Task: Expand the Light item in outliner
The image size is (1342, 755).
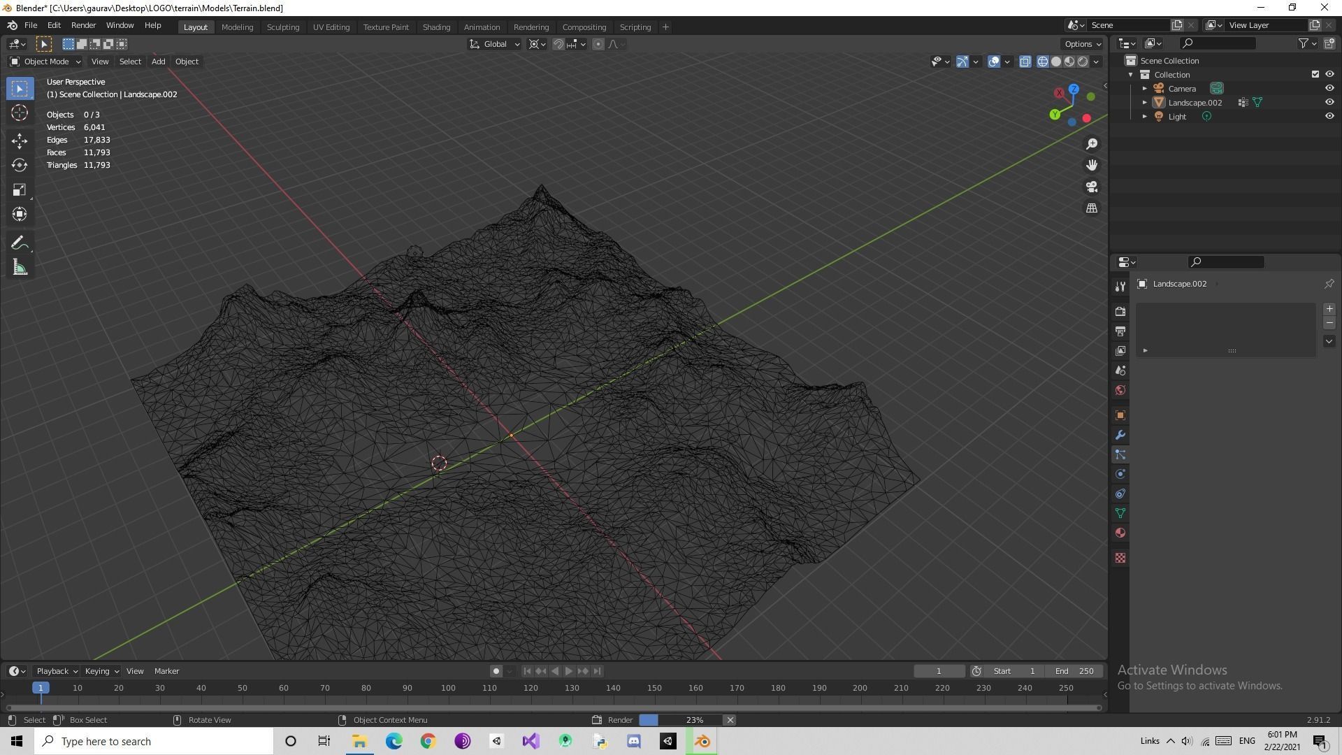Action: point(1145,117)
